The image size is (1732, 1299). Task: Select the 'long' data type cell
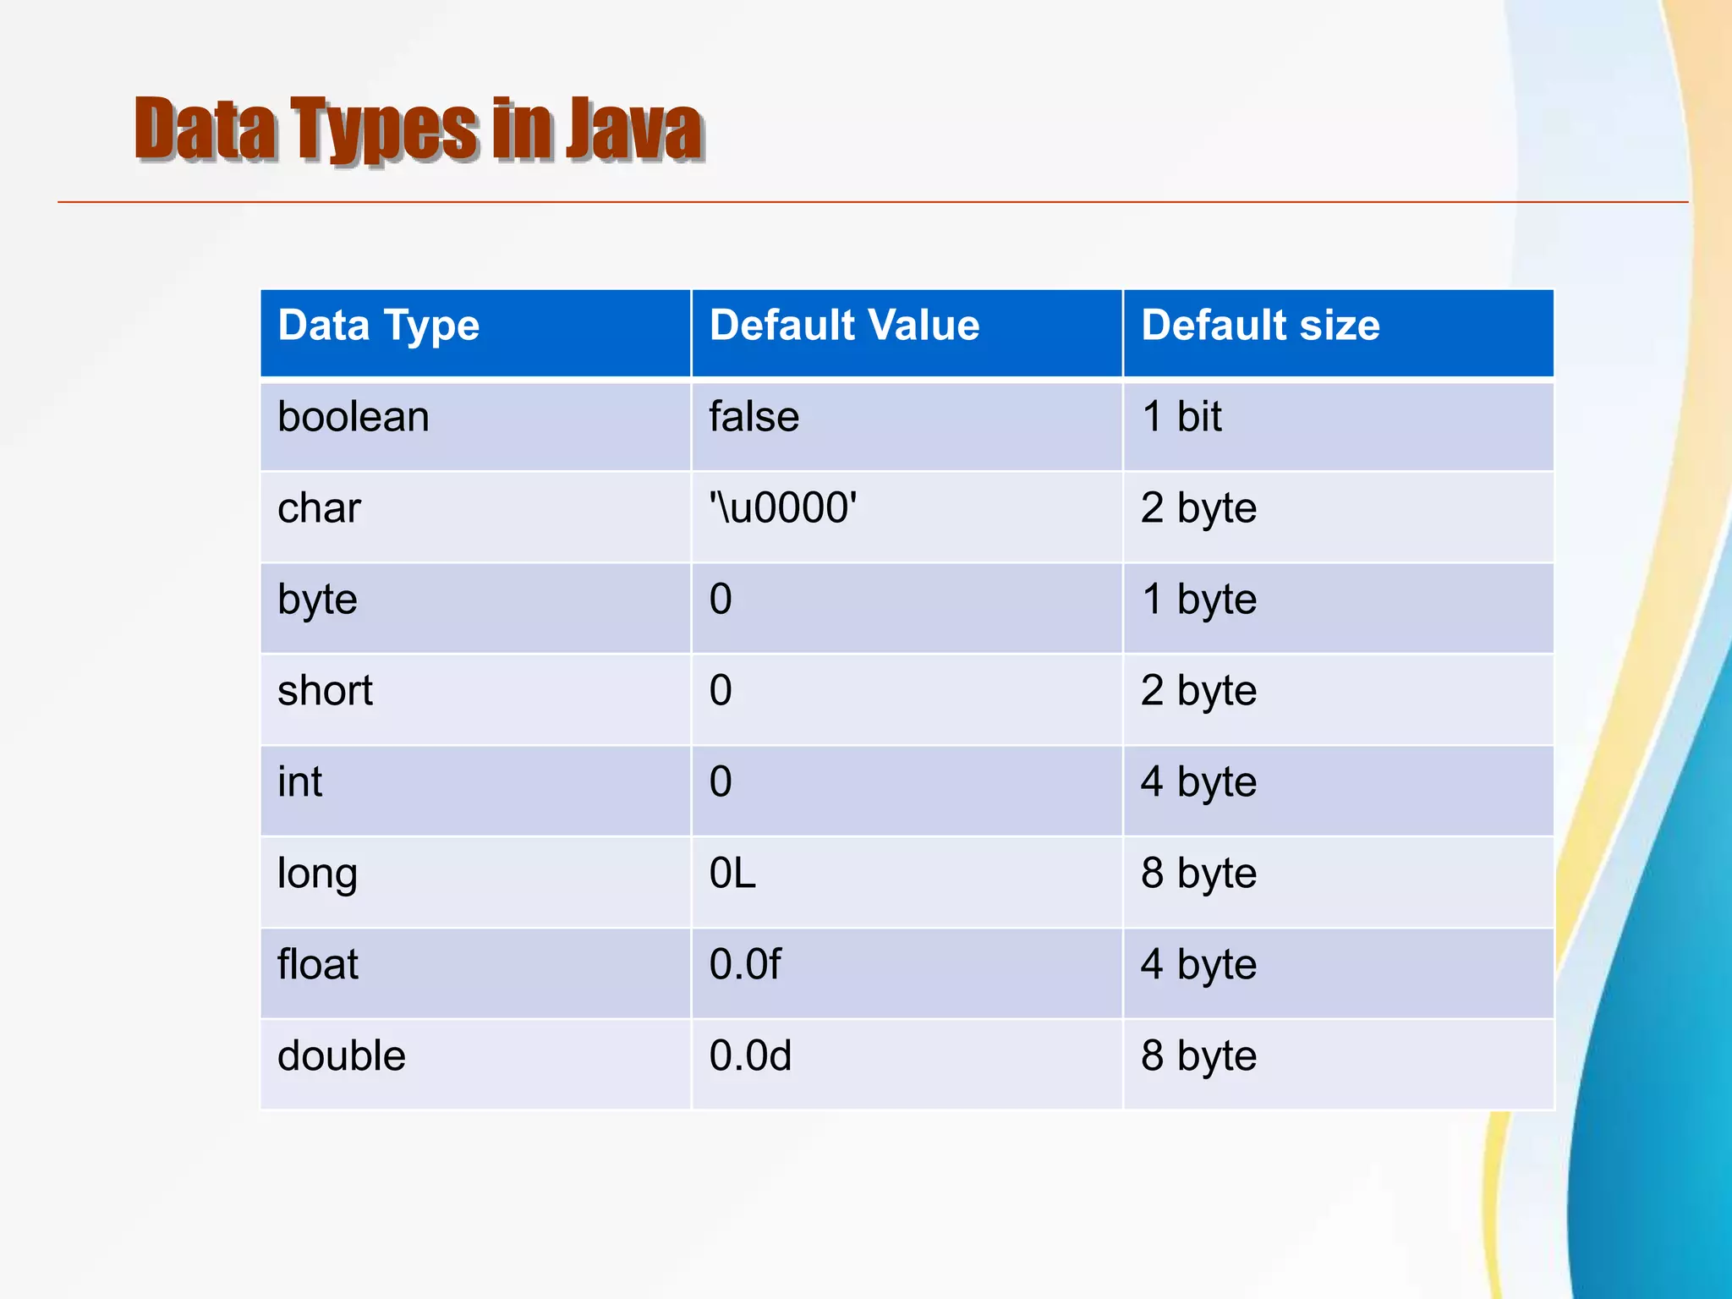coord(317,874)
